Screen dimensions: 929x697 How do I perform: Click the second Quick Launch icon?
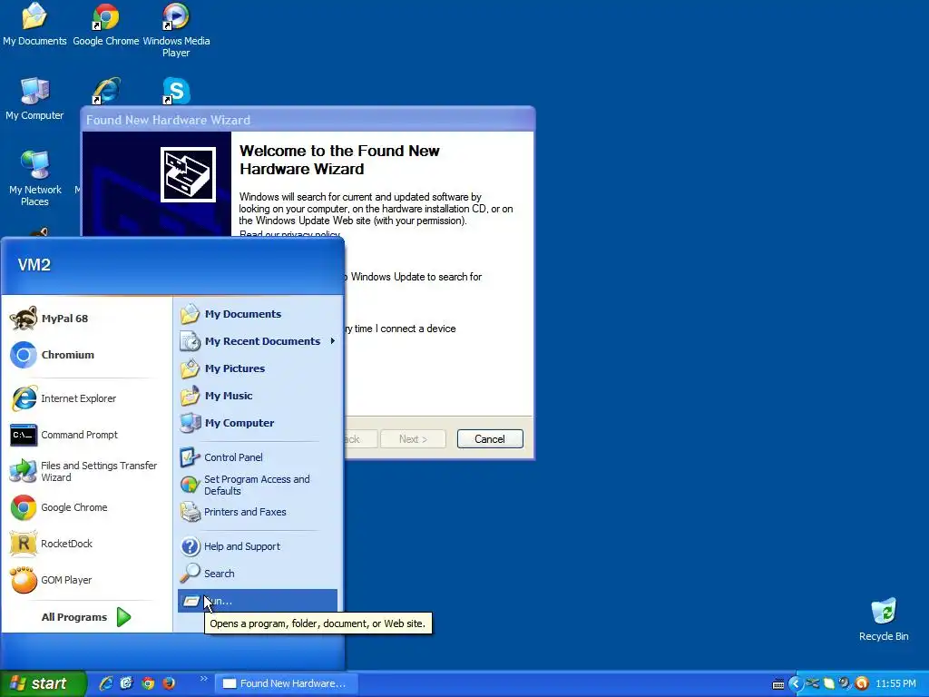point(127,683)
